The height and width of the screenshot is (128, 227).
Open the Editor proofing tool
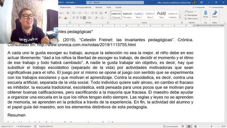[215, 14]
